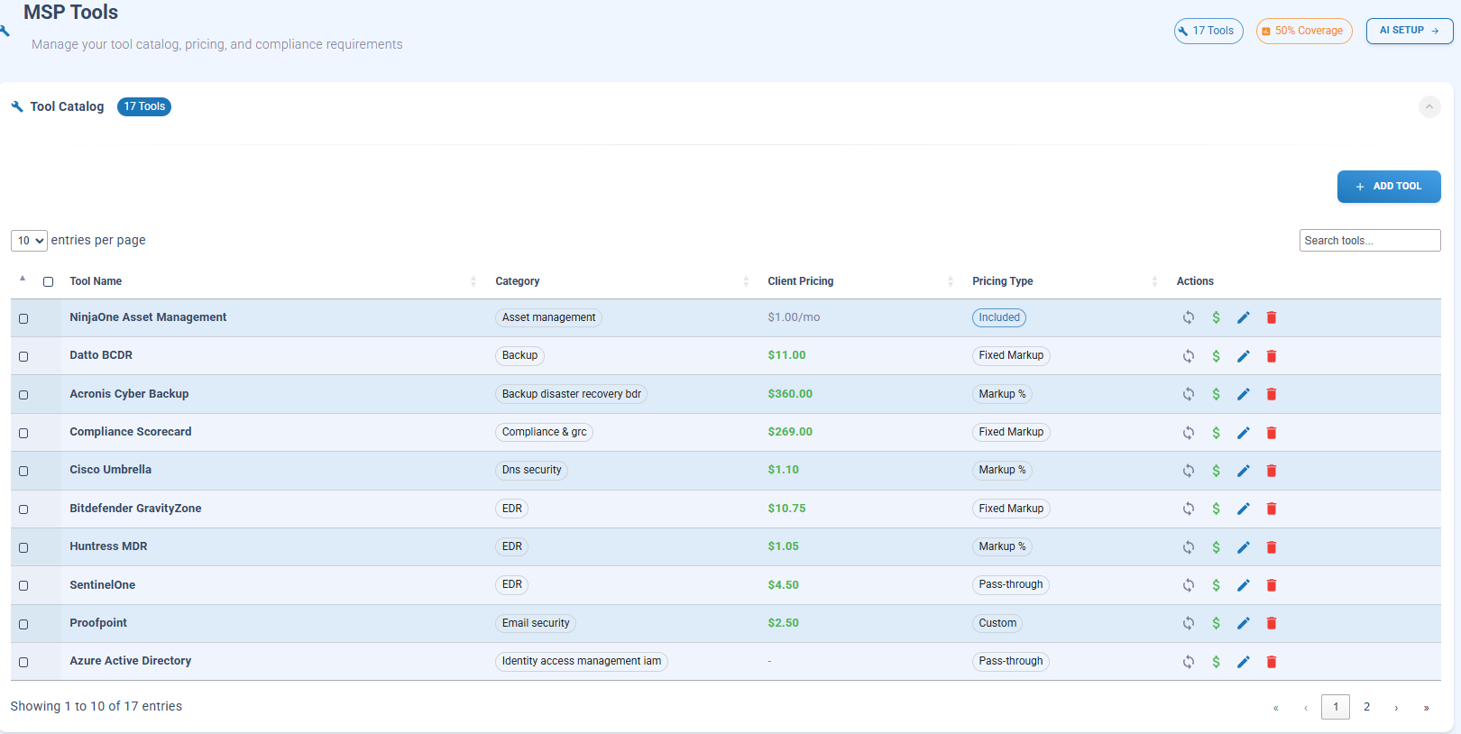Check the Huntress MDR row checkbox

tap(23, 547)
